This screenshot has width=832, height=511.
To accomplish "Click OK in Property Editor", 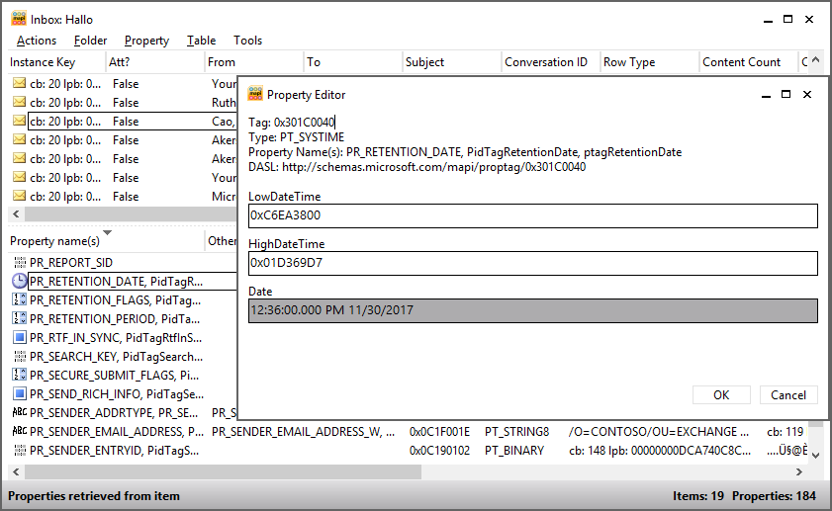I will (721, 395).
